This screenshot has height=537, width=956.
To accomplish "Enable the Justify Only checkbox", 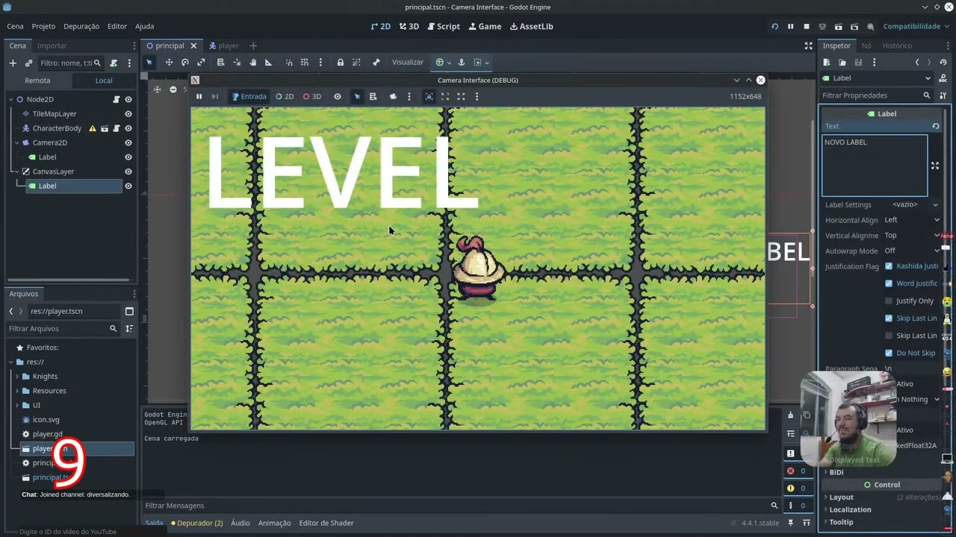I will click(889, 301).
